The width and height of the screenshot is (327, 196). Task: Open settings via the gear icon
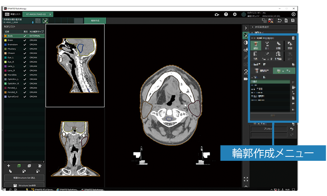point(235,14)
